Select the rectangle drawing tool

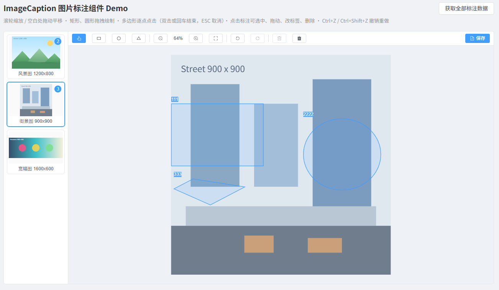click(99, 38)
